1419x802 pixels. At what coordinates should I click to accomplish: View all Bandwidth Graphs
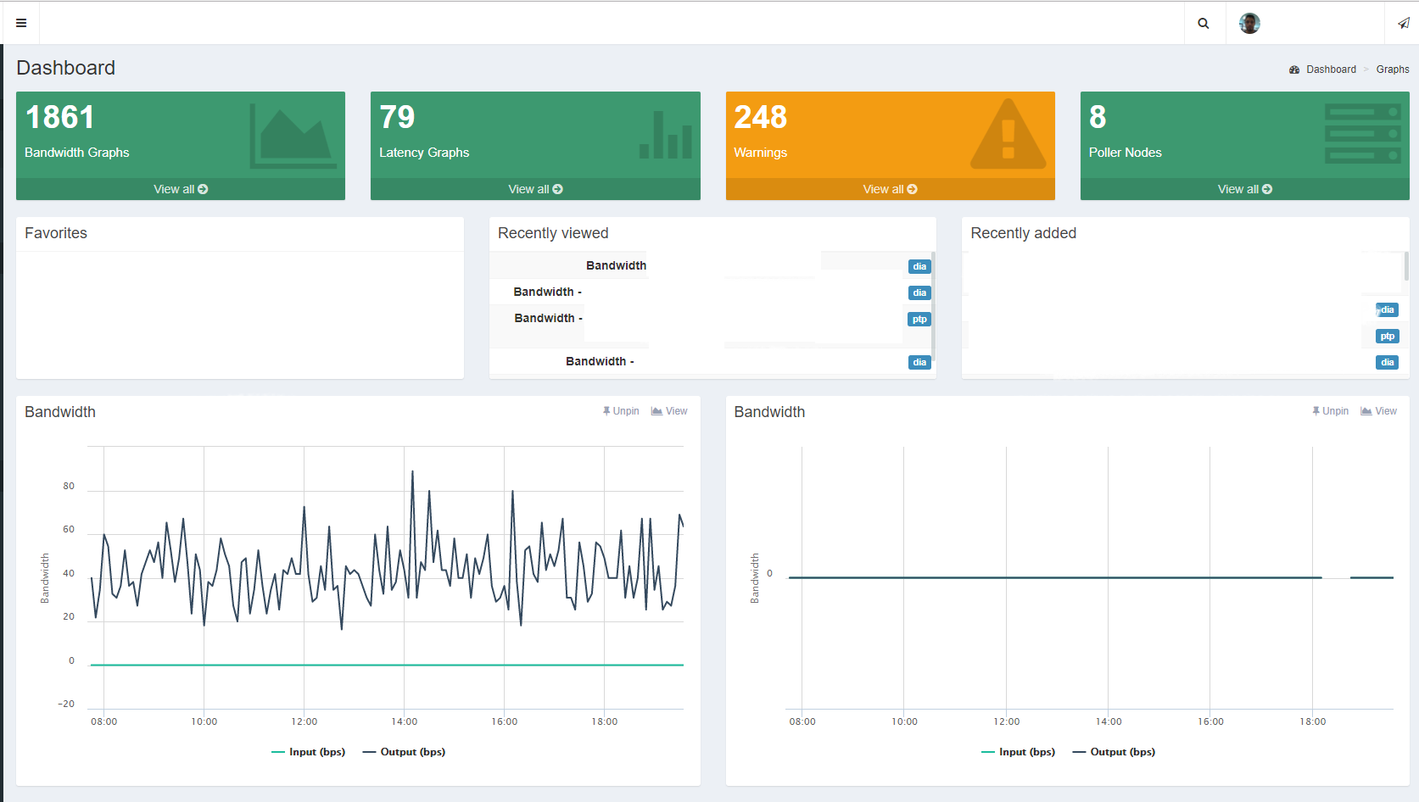(181, 189)
